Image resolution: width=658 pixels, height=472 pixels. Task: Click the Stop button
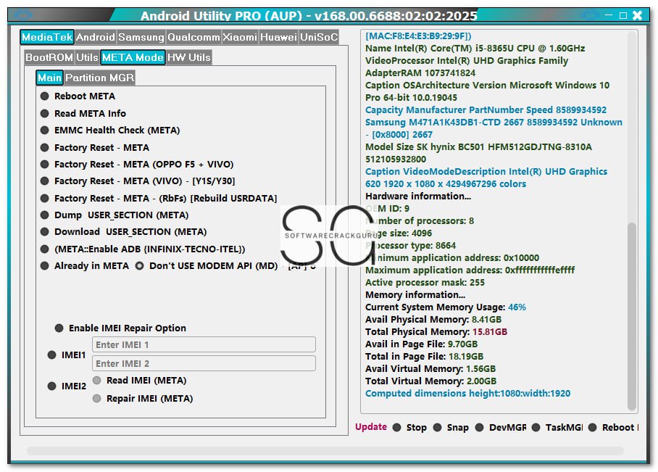coord(410,428)
